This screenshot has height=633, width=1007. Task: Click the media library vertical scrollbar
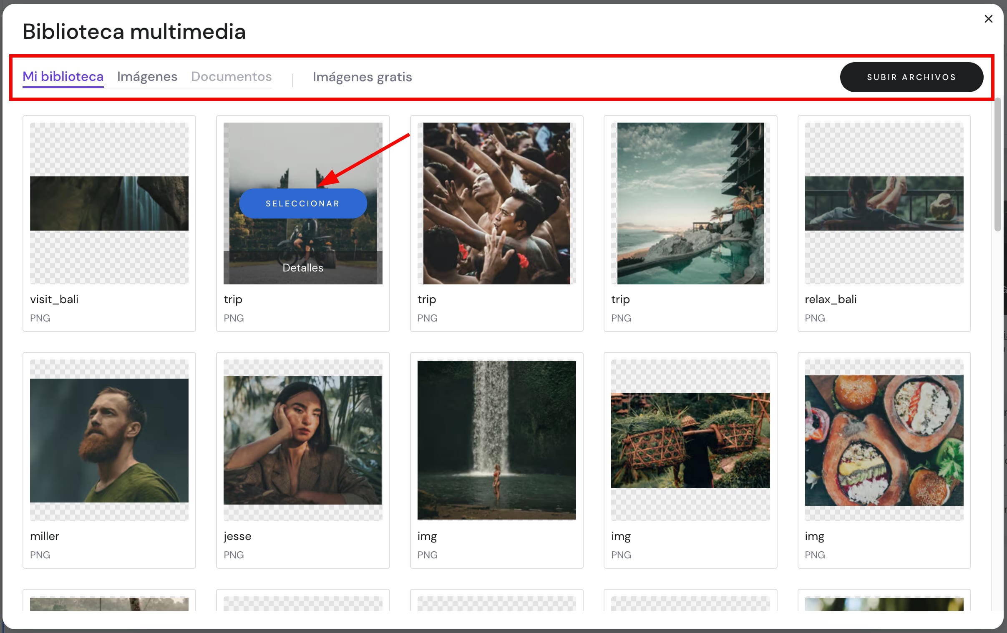click(x=998, y=164)
